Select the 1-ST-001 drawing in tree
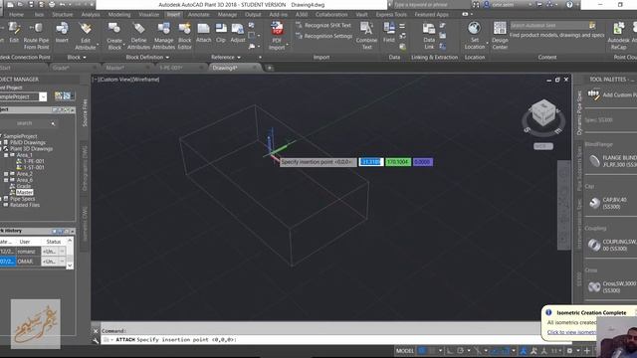This screenshot has width=637, height=358. 34,167
